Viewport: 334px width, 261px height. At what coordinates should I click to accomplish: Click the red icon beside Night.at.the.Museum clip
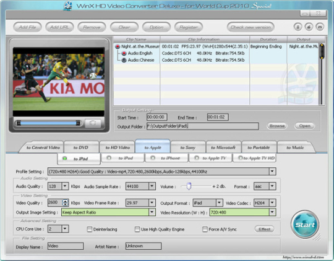(118, 46)
